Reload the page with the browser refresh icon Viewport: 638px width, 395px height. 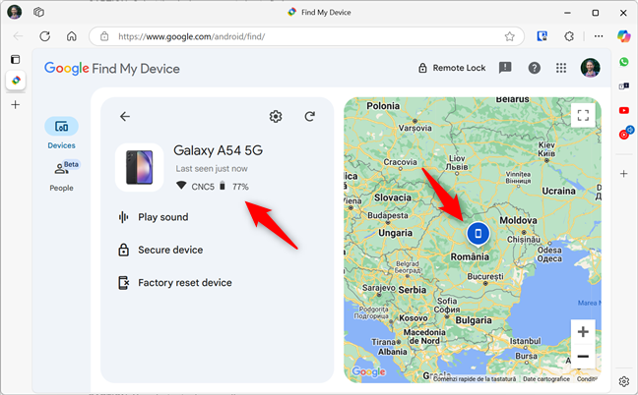coord(44,36)
